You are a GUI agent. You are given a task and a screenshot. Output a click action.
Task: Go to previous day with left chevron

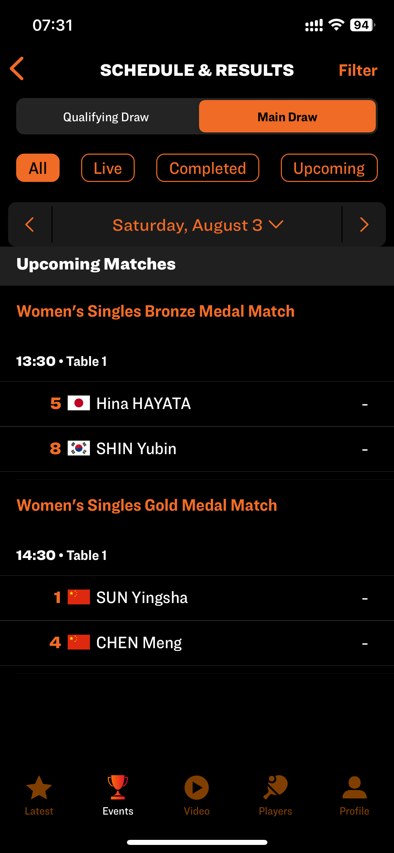pyautogui.click(x=30, y=224)
